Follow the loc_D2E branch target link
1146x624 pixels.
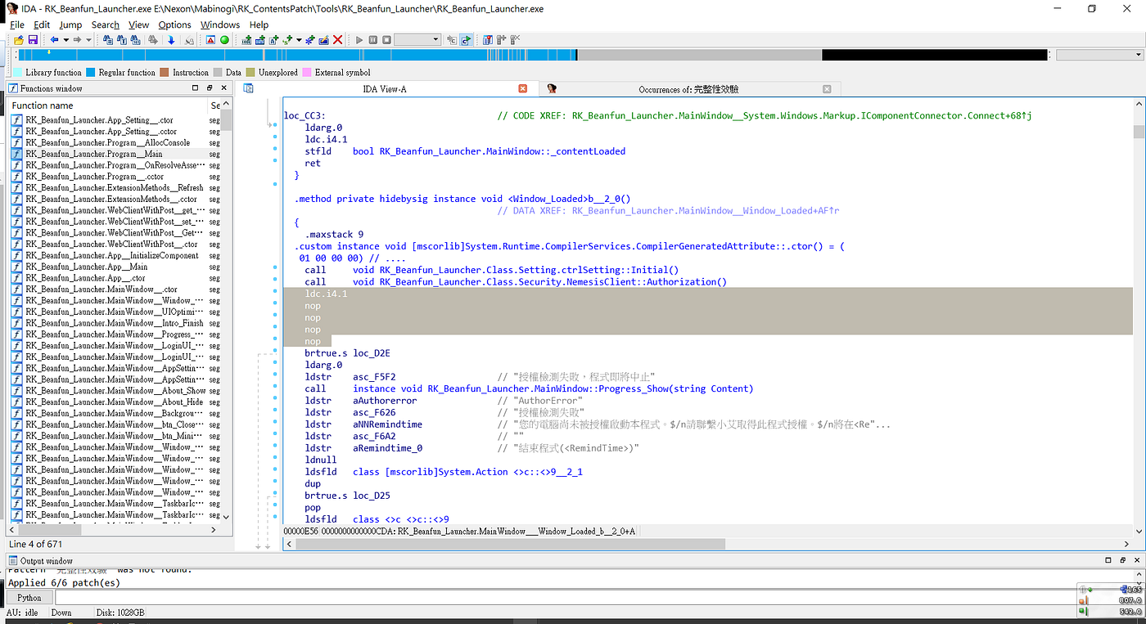point(370,352)
